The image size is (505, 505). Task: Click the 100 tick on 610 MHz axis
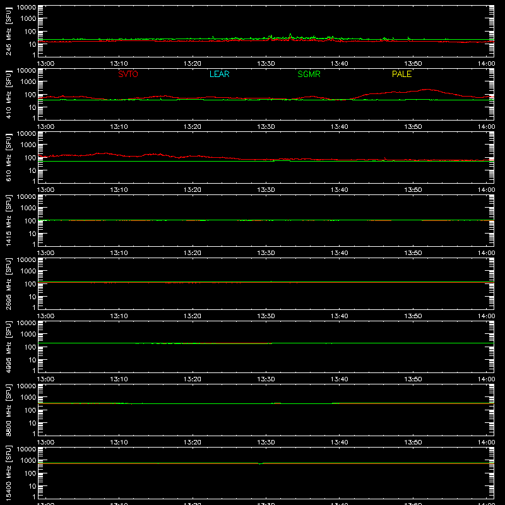click(30, 158)
